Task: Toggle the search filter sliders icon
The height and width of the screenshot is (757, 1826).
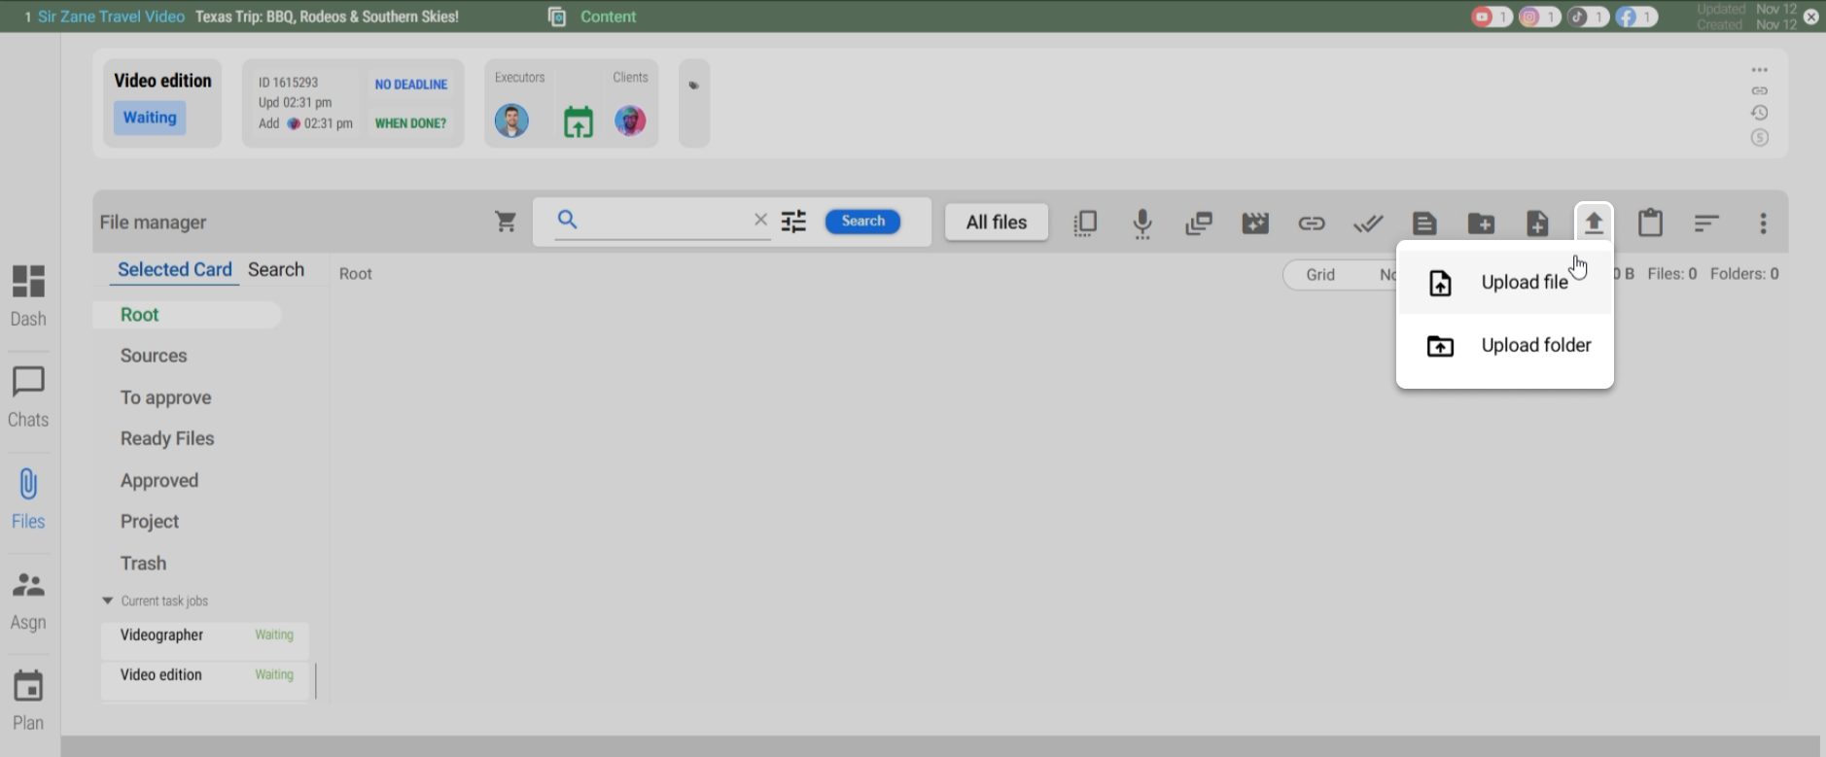Action: coord(793,222)
